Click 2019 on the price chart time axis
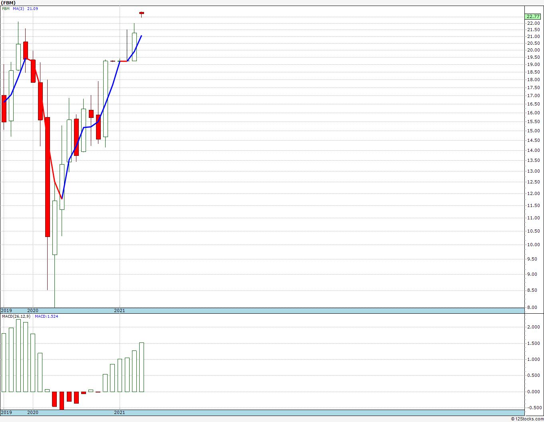Screen dimensions: 544x422 [6, 311]
